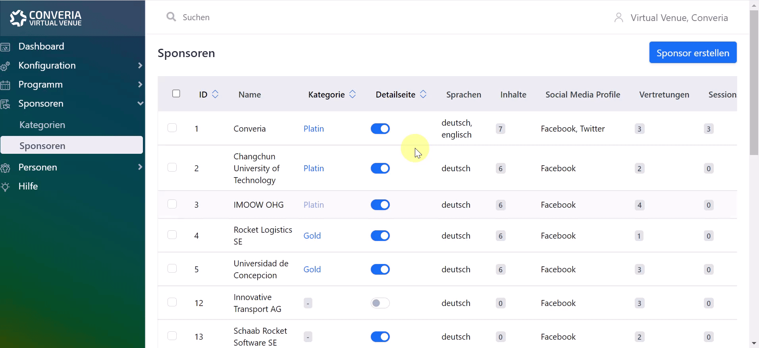Enable Detailseite toggle for Innovative Transport AG

(x=380, y=303)
